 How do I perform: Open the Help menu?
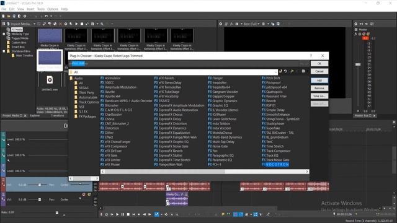coord(65,9)
